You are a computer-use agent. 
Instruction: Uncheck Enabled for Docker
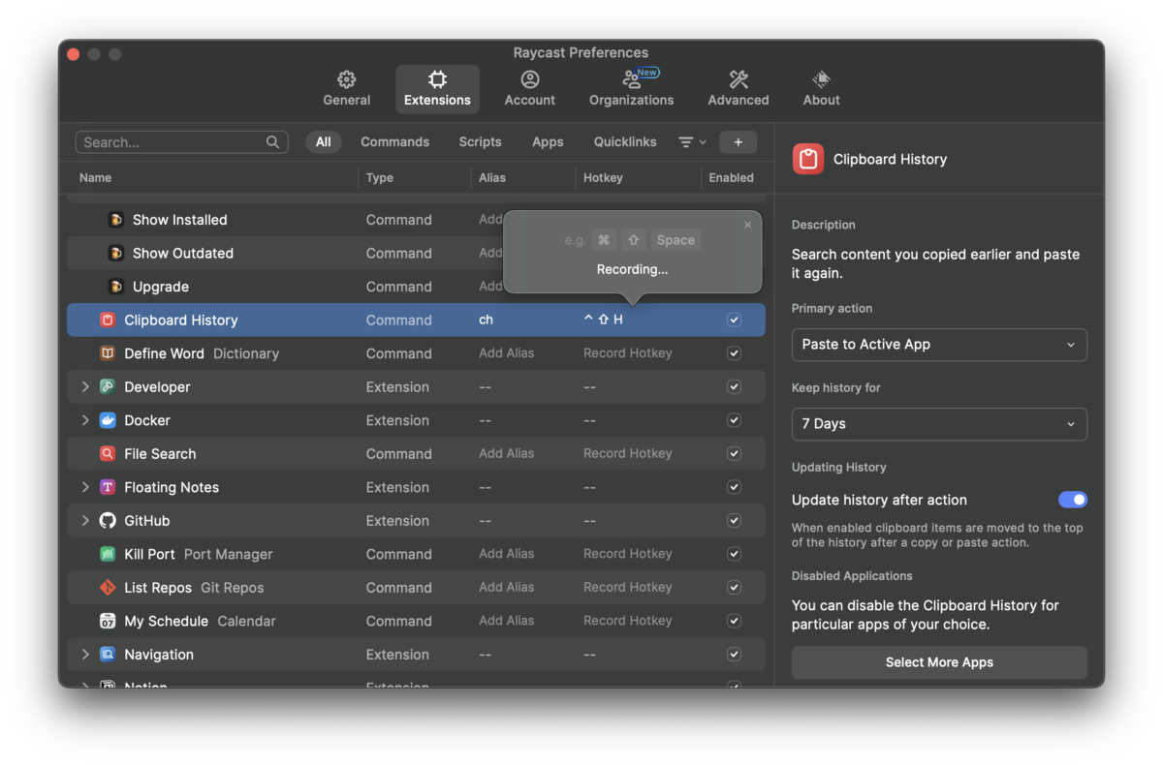(734, 420)
